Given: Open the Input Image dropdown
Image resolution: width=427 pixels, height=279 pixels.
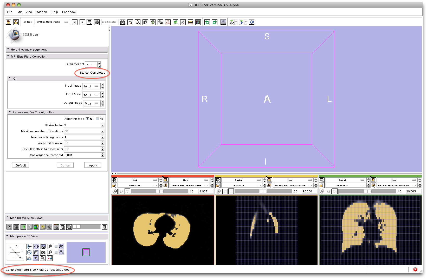Looking at the screenshot, I should click(91, 86).
